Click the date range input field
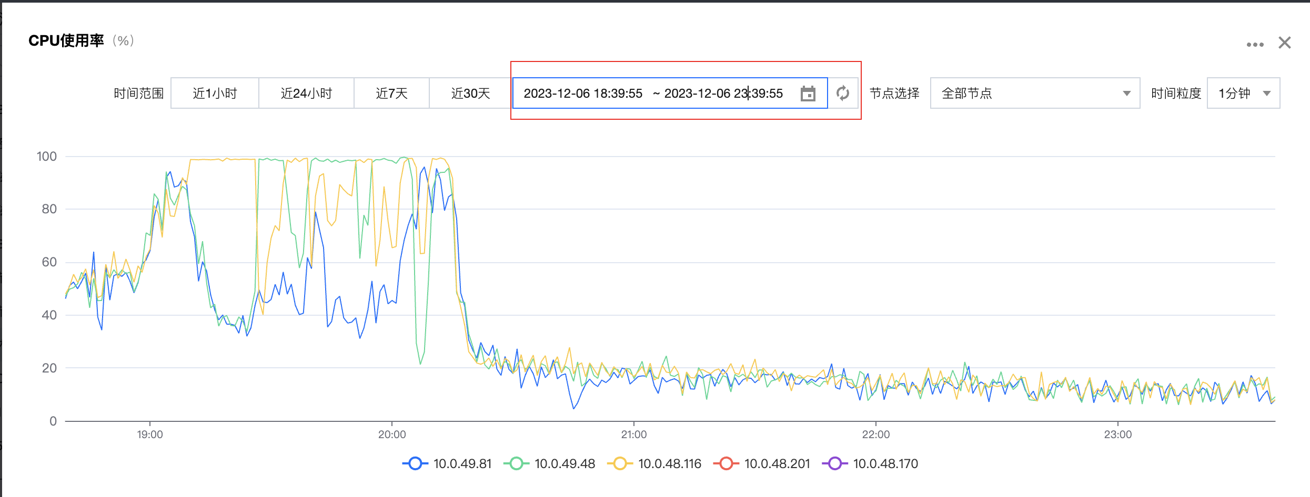The height and width of the screenshot is (497, 1310). [x=670, y=94]
